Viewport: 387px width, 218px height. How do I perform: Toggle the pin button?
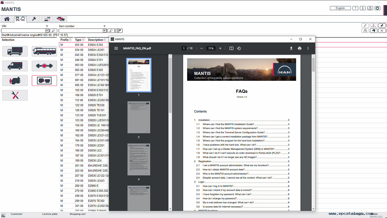point(382,25)
